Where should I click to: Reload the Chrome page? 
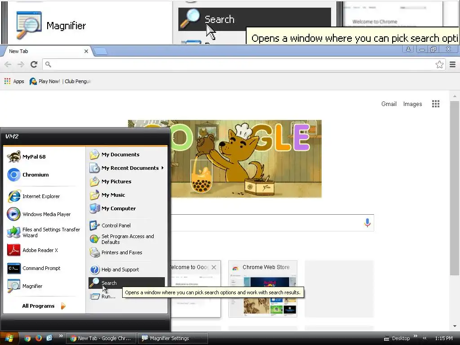34,65
